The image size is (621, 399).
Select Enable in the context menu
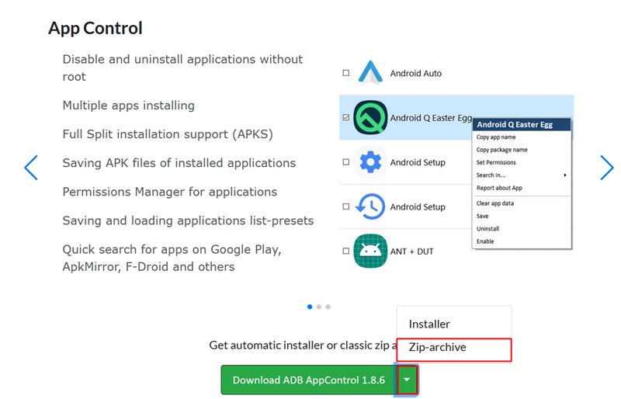(485, 241)
